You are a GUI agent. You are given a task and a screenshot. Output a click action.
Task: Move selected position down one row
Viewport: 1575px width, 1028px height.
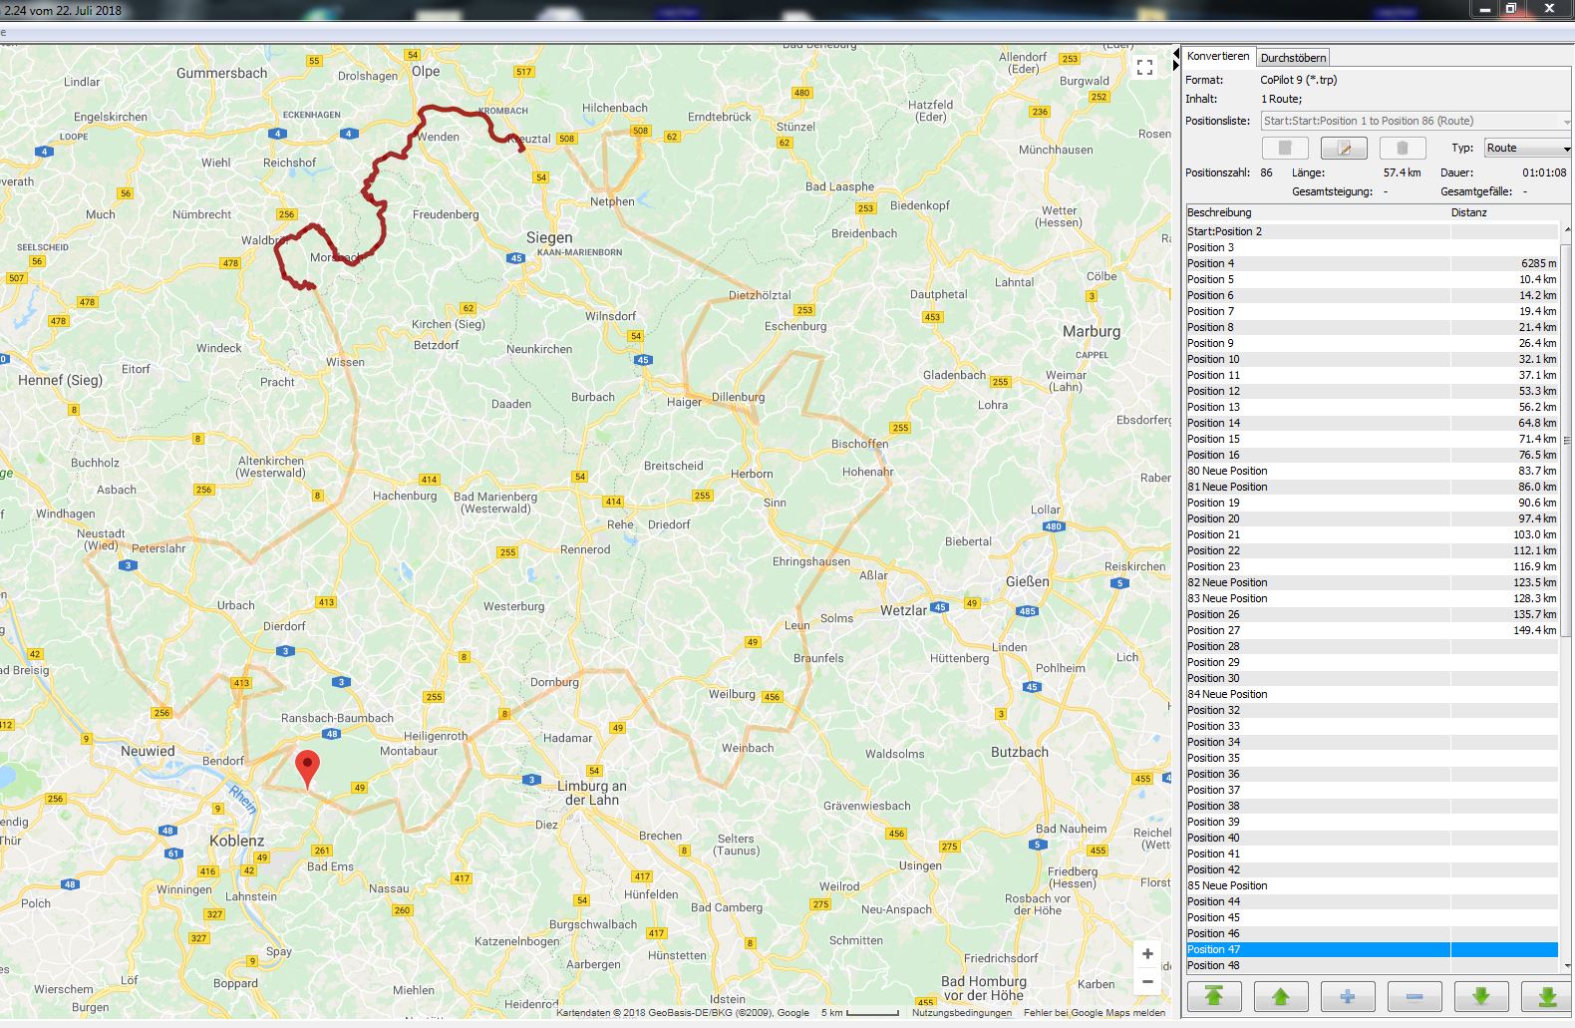[x=1480, y=996]
